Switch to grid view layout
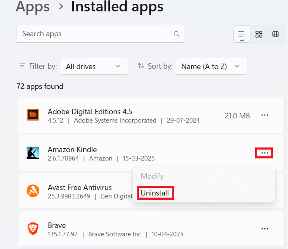The height and width of the screenshot is (249, 288). (259, 34)
